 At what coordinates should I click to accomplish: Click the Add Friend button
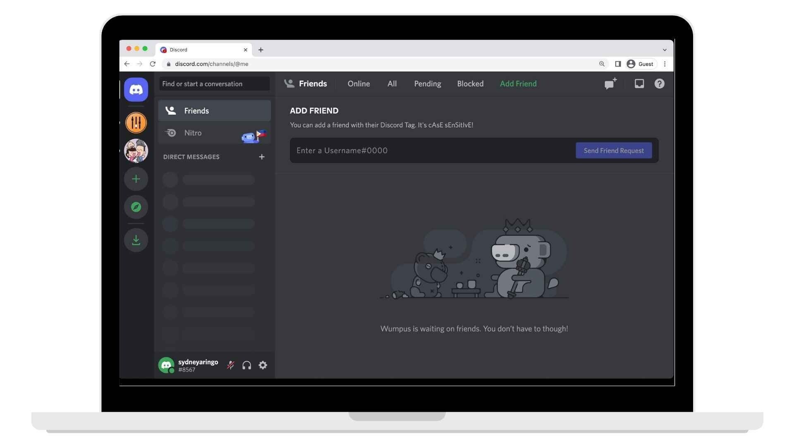[518, 83]
